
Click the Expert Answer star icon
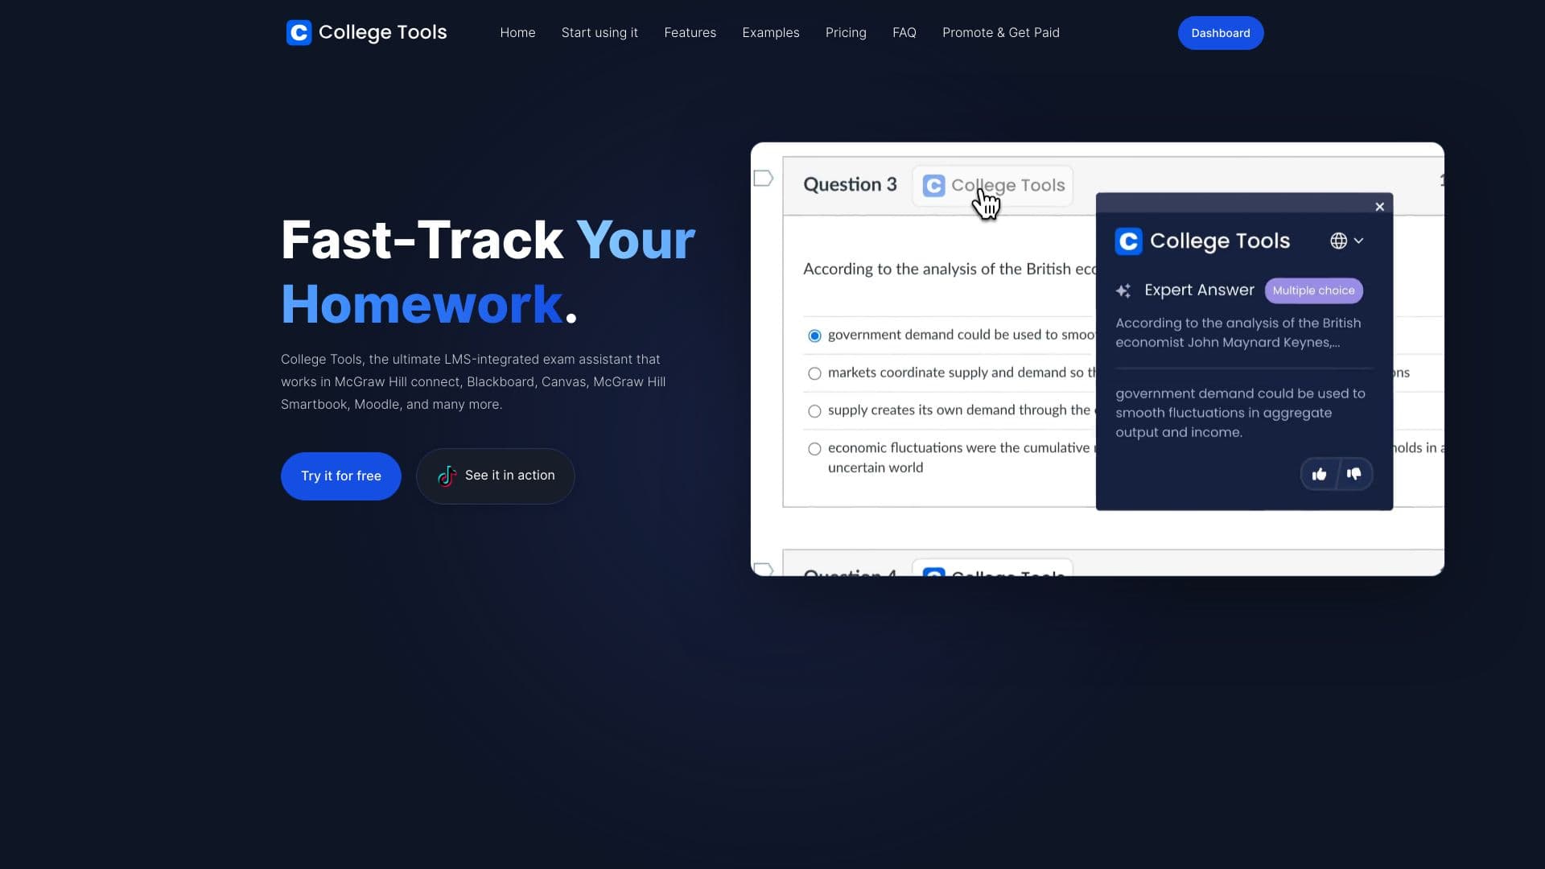[x=1123, y=290]
